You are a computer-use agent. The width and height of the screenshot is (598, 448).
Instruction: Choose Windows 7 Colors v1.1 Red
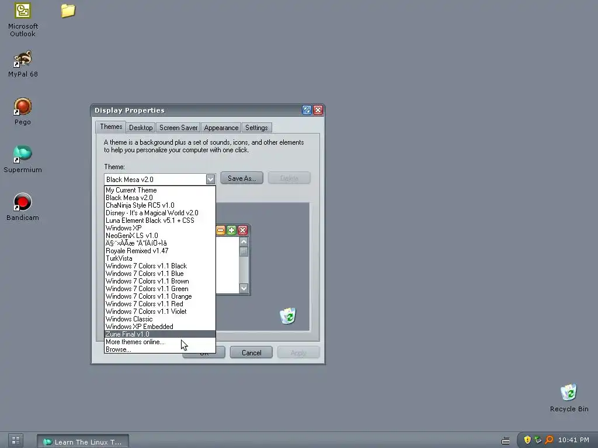coord(160,304)
